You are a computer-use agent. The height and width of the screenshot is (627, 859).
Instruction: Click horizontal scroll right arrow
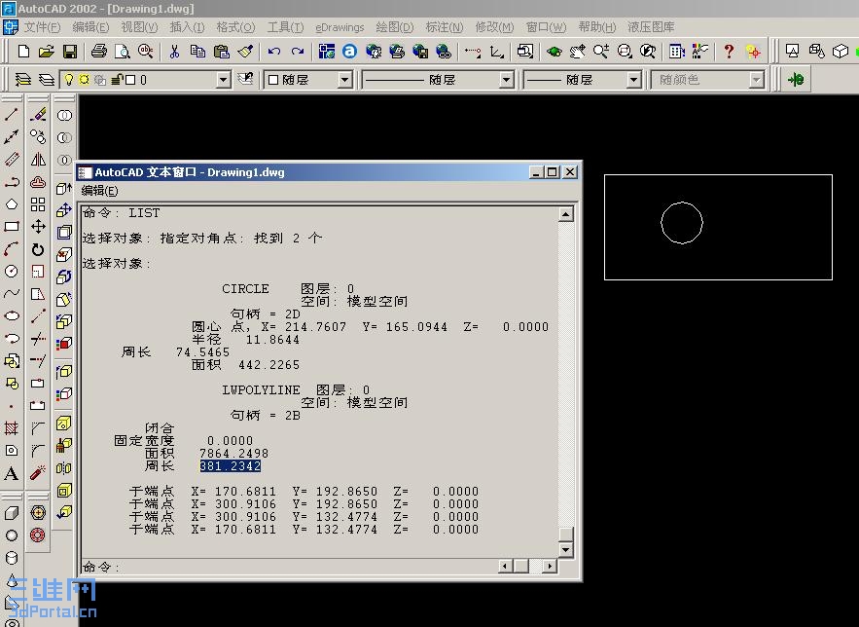[550, 566]
